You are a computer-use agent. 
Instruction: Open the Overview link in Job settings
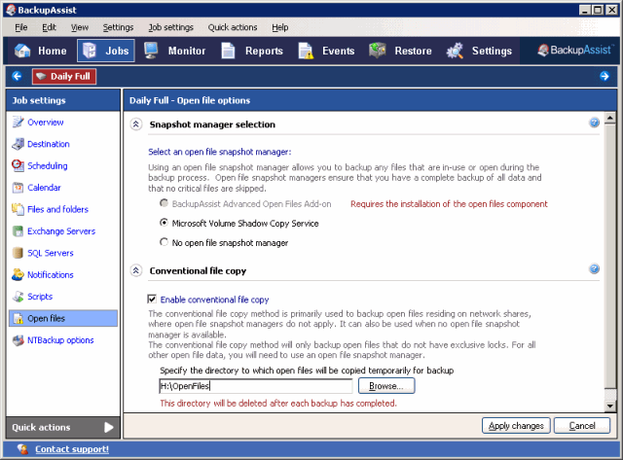pyautogui.click(x=46, y=123)
